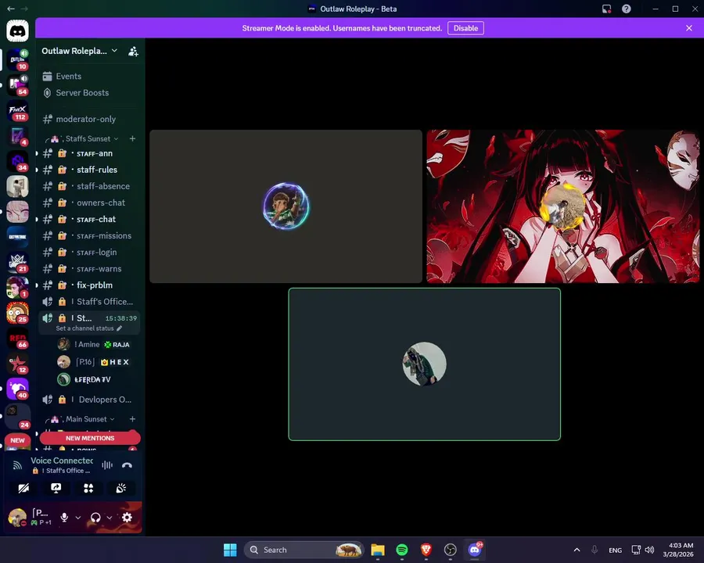704x563 pixels.
Task: Open the volume speaker tray icon
Action: 650,550
